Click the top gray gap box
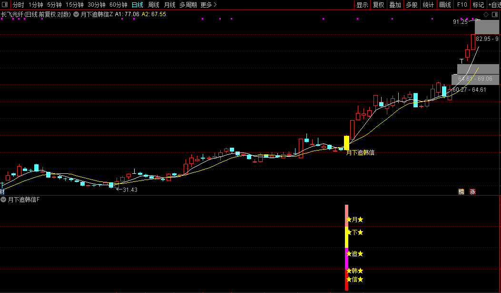This screenshot has height=293, width=501. tap(487, 27)
